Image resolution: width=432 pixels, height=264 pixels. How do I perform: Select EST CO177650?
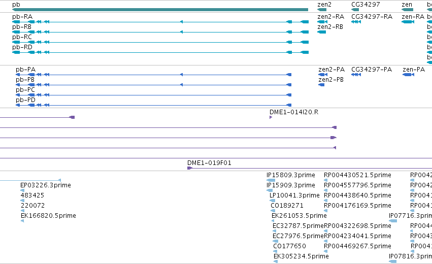click(x=275, y=251)
